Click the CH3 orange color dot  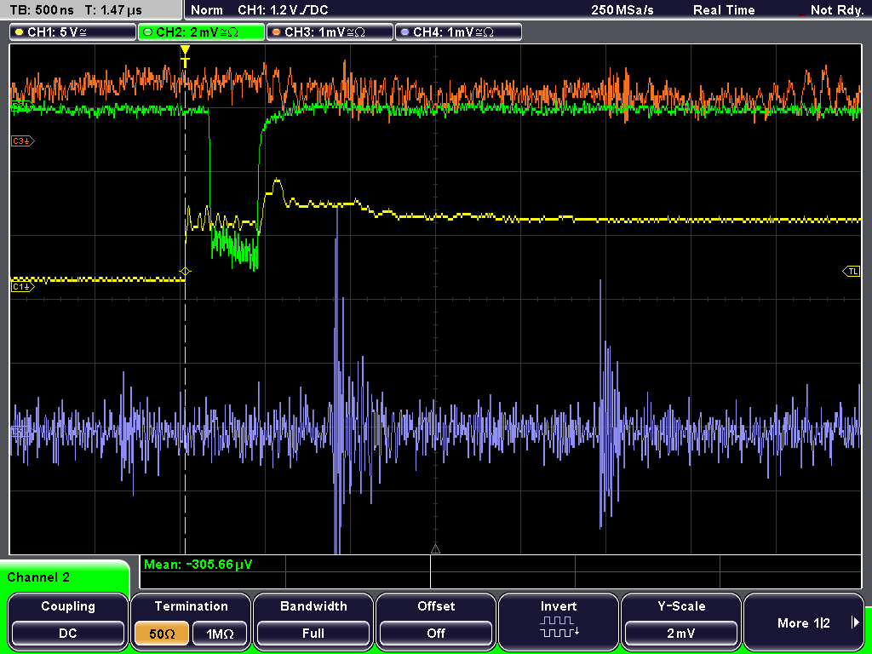(x=277, y=32)
